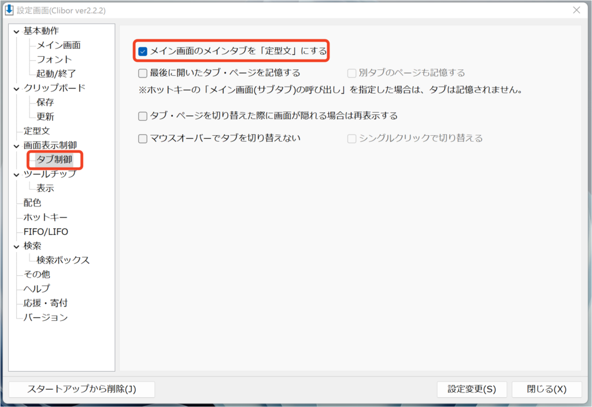592x407 pixels.
Task: Collapse the ツールチップ tree node
Action: tap(16, 174)
